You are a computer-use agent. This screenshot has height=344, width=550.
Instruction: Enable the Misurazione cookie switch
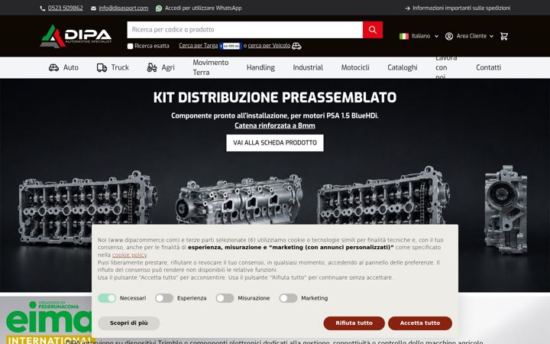225,298
